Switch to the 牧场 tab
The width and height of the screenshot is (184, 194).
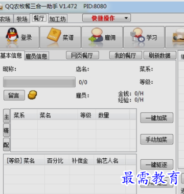click(22, 19)
